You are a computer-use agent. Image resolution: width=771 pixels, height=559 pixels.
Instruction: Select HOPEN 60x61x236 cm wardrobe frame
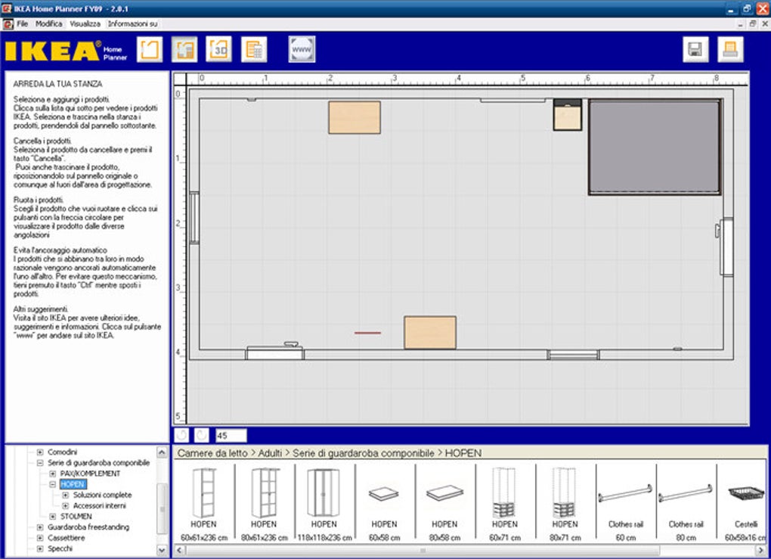(x=204, y=504)
